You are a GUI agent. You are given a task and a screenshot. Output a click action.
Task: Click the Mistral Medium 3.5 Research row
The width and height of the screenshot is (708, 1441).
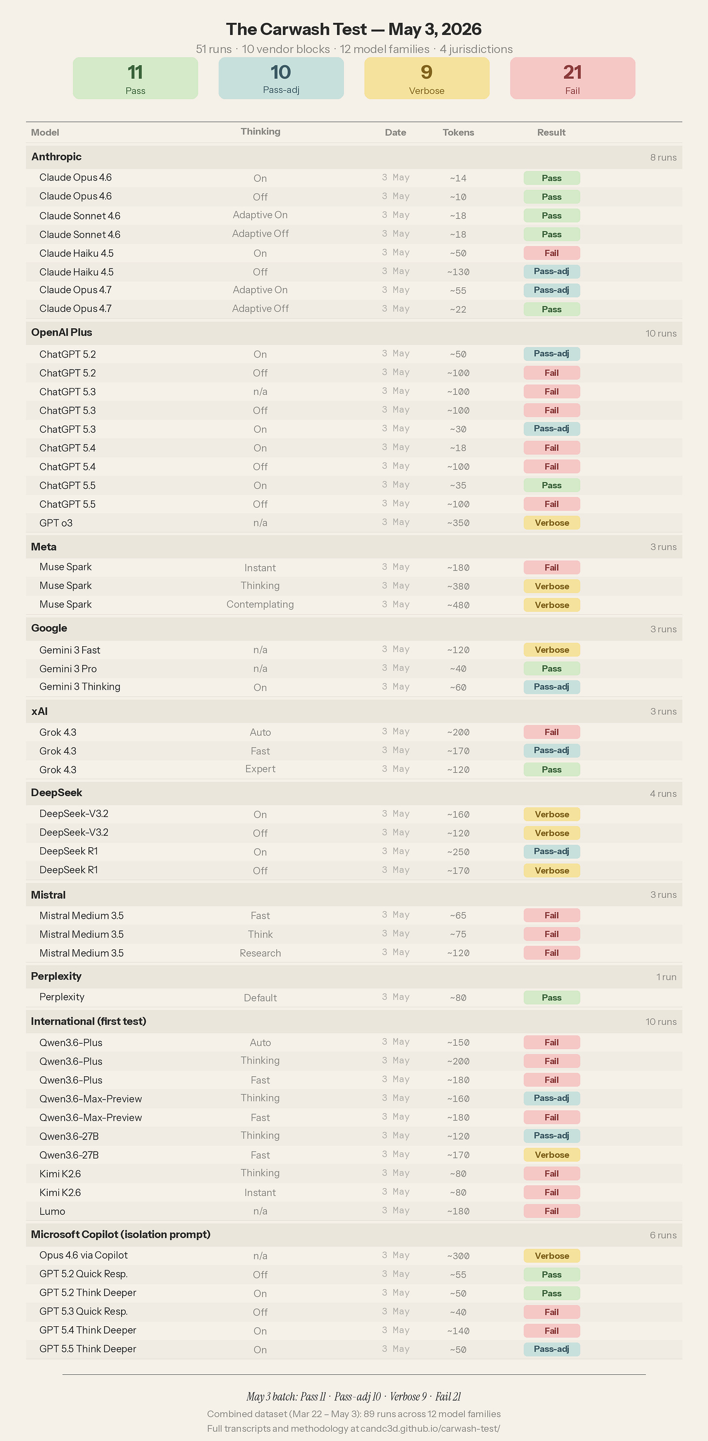(x=354, y=953)
